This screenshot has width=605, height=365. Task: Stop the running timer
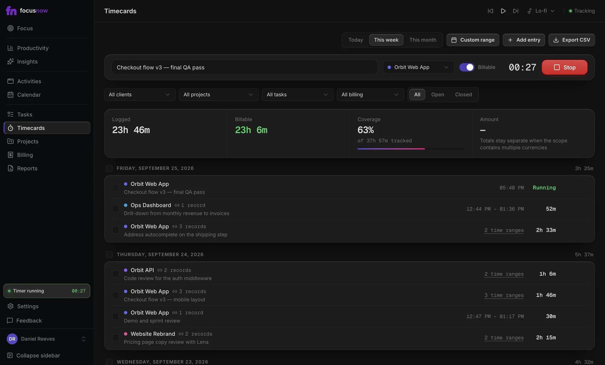[x=564, y=67]
